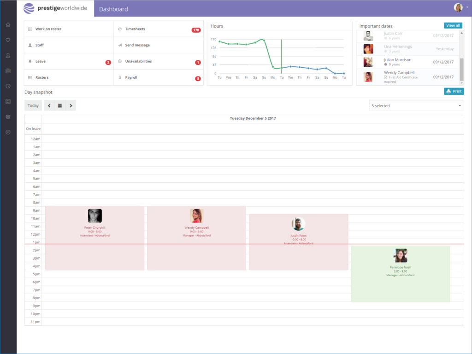Viewport: 472px width, 354px height.
Task: Click the important dates scrollbar down arrow
Action: pyautogui.click(x=461, y=83)
